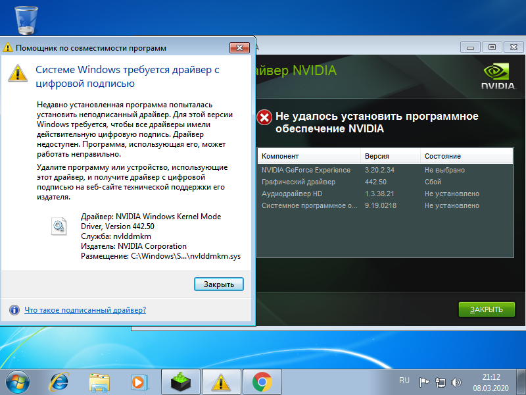Screen dimensions: 526x395
Task: Open the 'Что такое подписанный драйвер?' link
Action: 85,309
